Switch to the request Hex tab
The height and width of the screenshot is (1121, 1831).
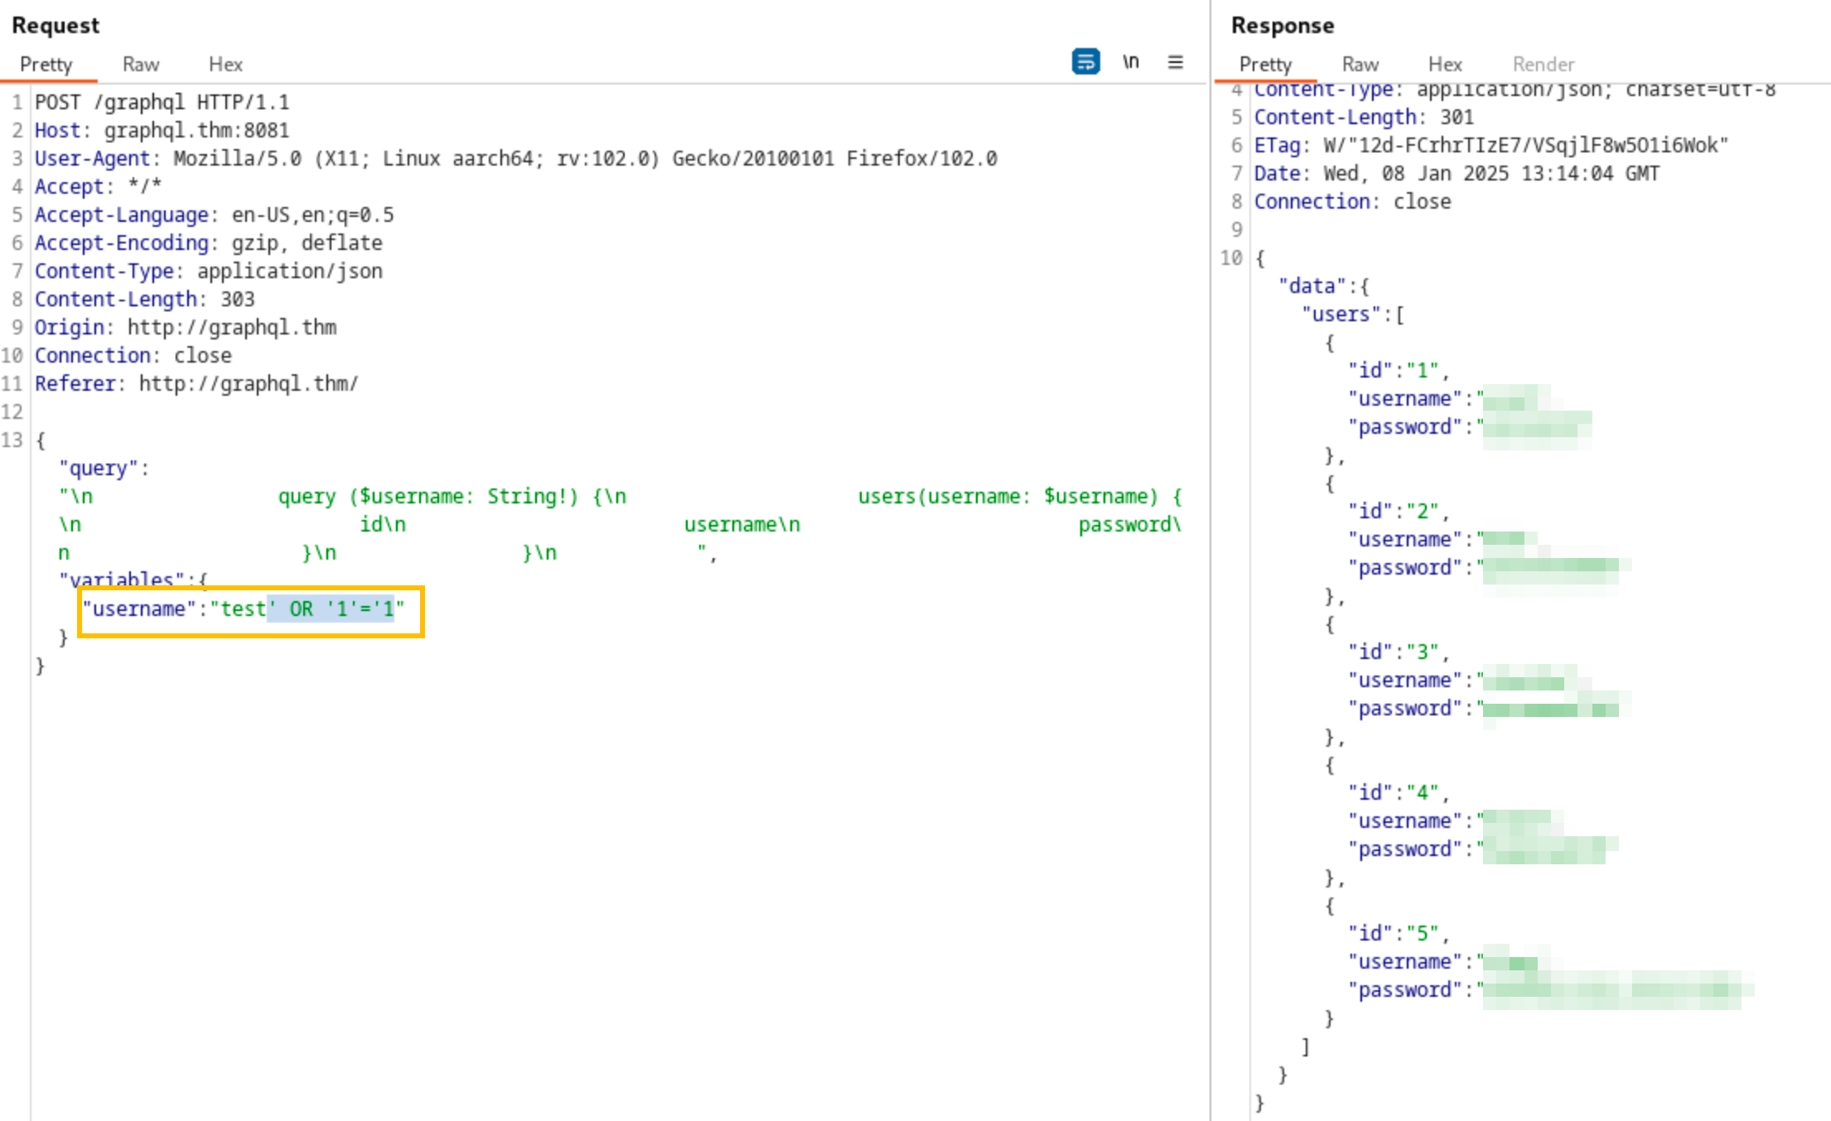(x=225, y=65)
